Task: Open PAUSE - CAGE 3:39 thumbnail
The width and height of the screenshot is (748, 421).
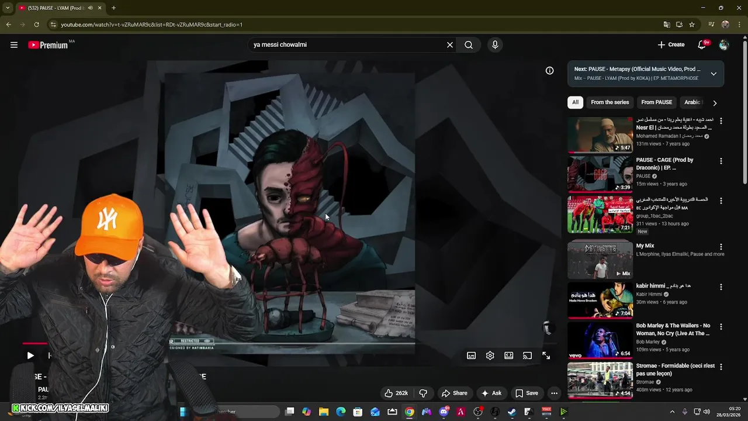Action: click(x=600, y=174)
